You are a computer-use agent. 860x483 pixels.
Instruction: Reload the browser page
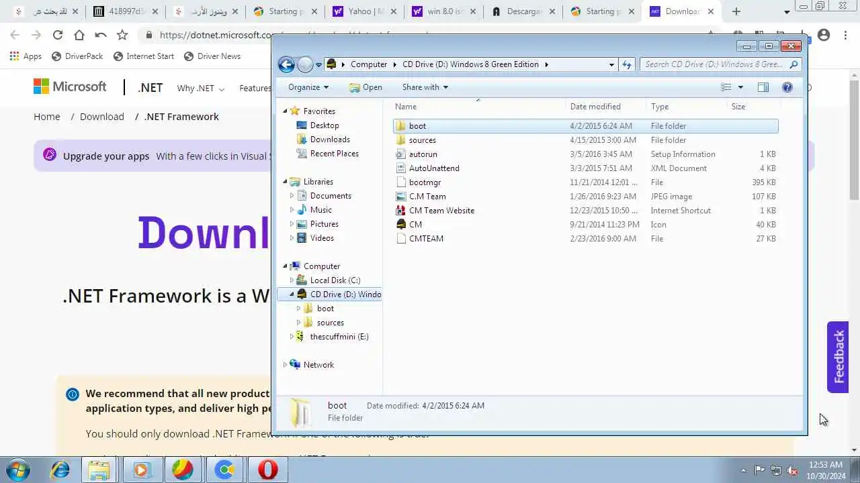coord(58,35)
